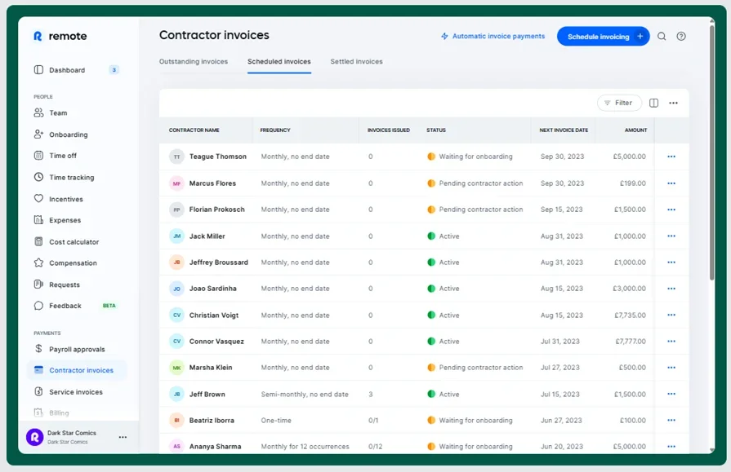
Task: Sort by Next Invoice Date column header
Action: click(x=564, y=130)
